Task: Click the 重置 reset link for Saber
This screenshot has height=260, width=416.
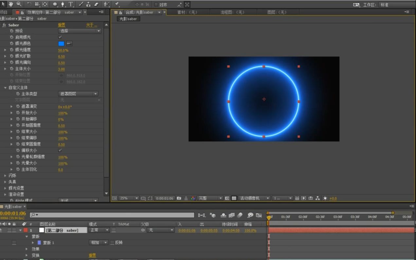Action: point(62,25)
